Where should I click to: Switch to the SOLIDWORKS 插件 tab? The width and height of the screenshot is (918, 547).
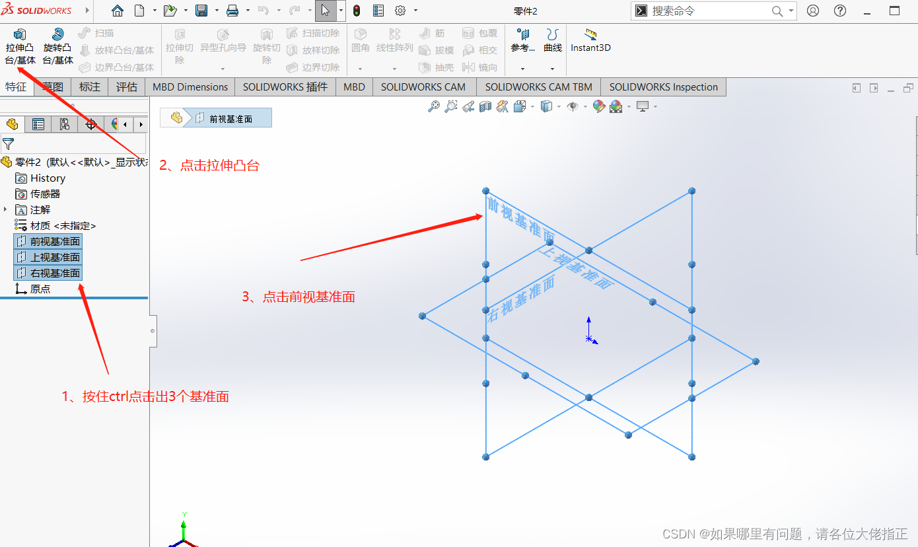tap(285, 87)
